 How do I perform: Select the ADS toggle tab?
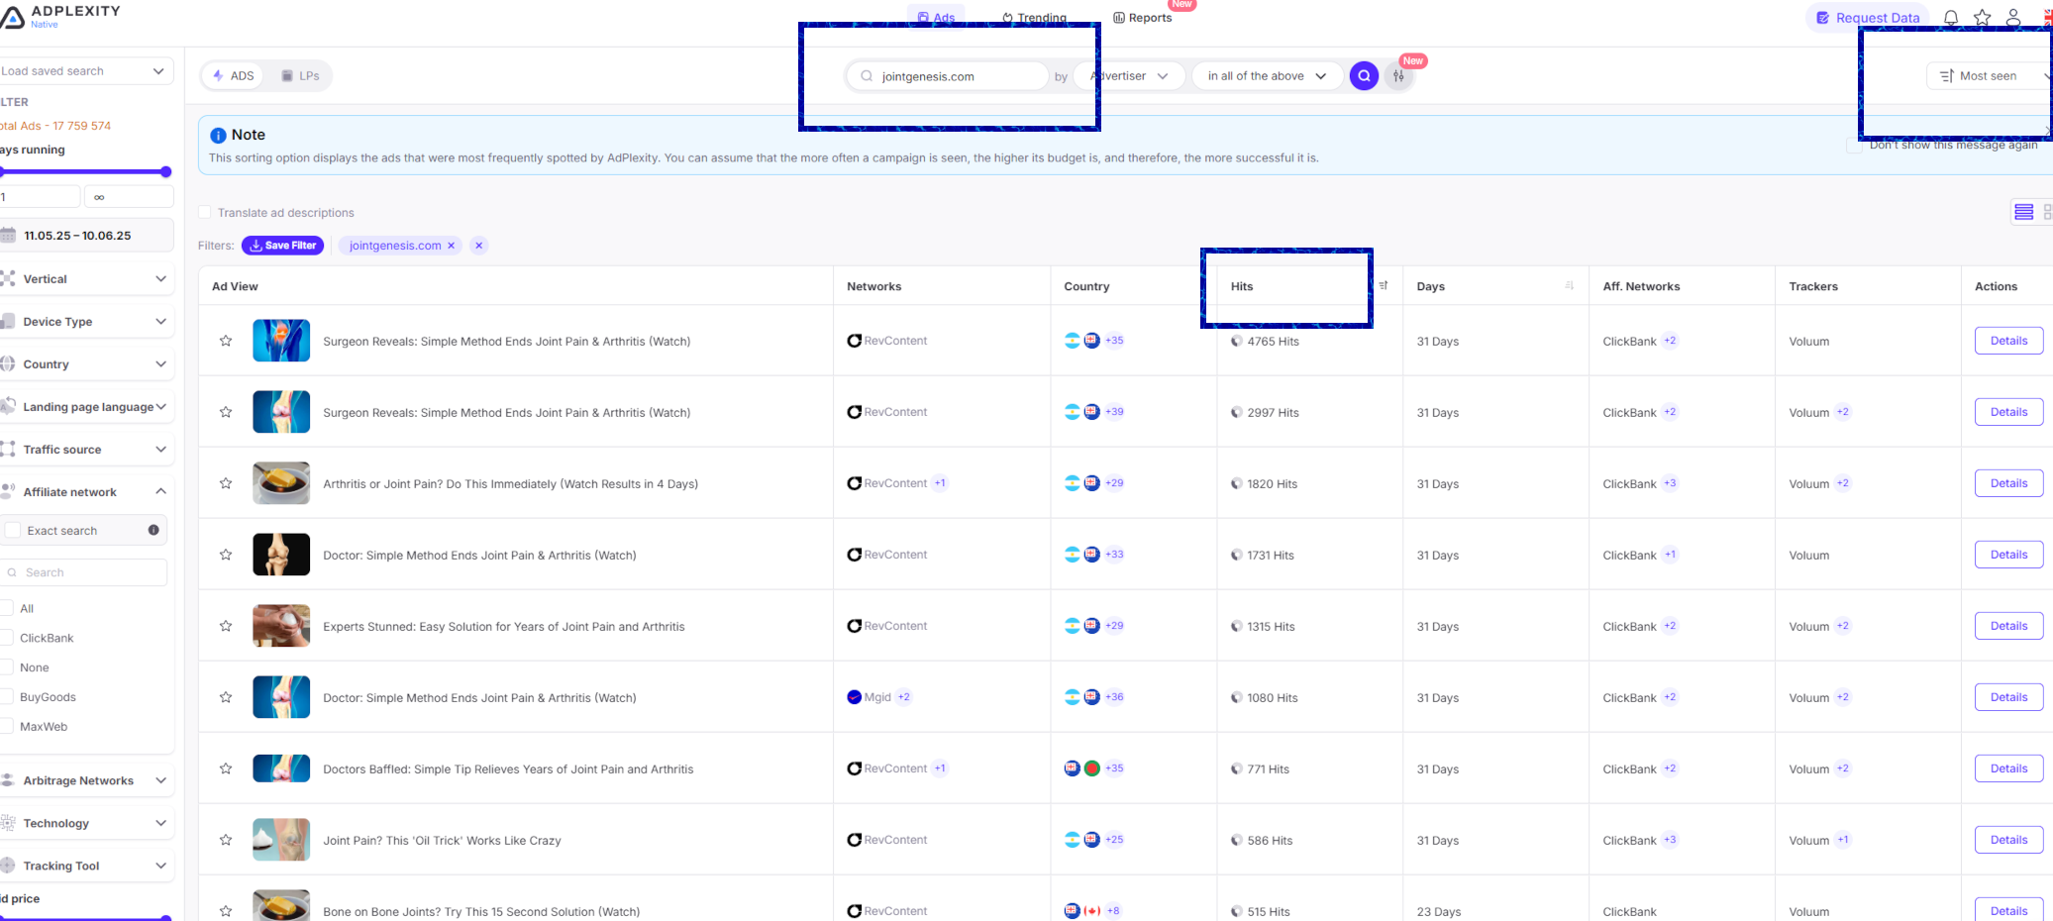234,76
